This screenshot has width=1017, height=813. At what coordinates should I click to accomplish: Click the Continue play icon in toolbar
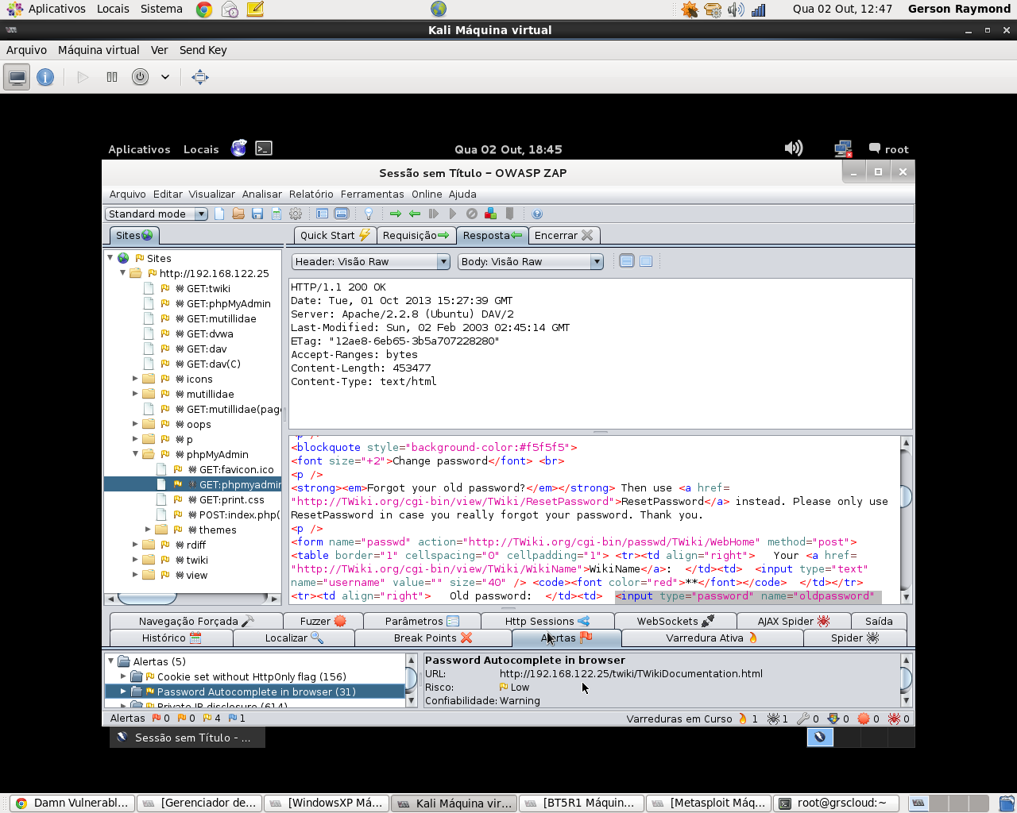click(453, 214)
